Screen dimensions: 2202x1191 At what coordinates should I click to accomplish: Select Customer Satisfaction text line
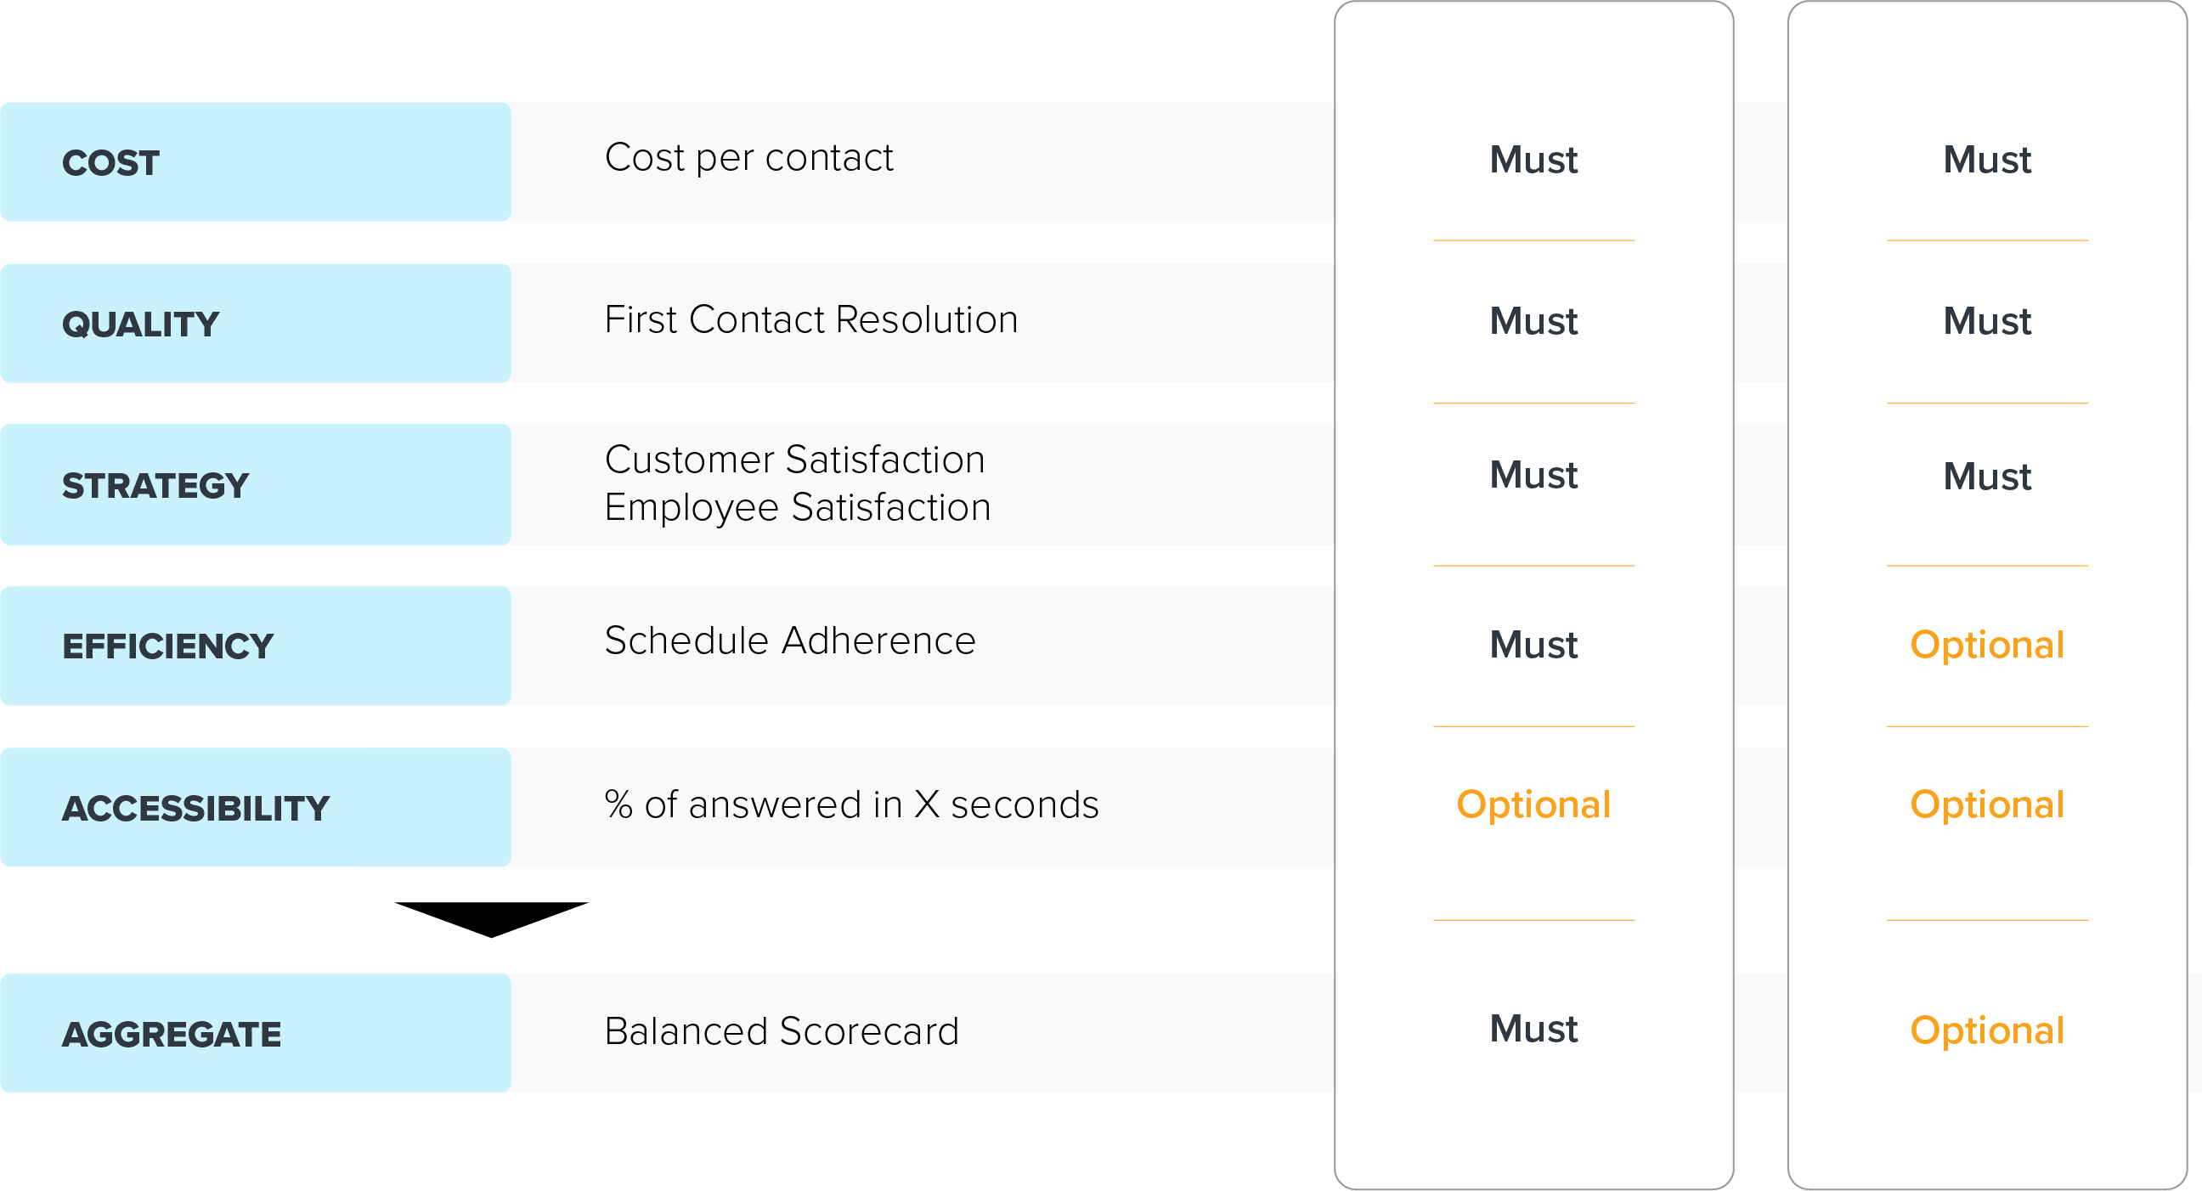point(795,460)
